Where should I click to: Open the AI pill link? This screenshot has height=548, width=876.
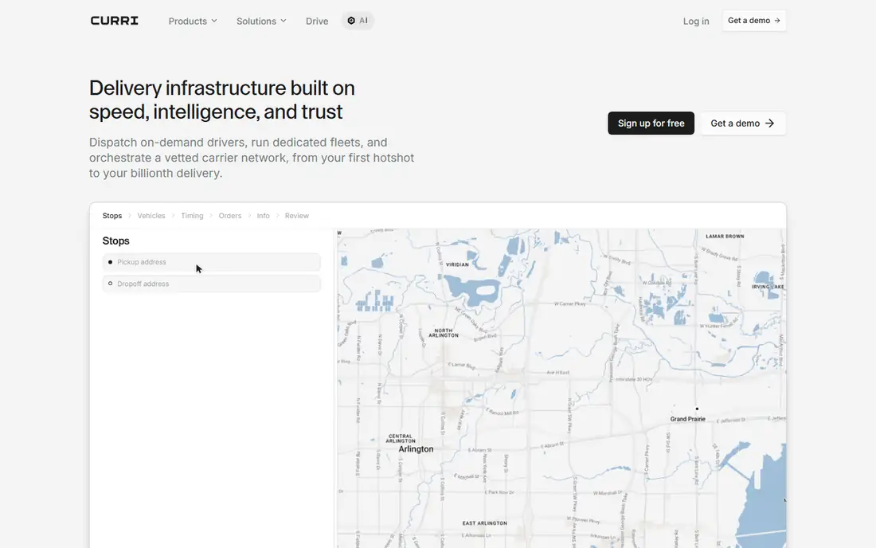click(358, 21)
